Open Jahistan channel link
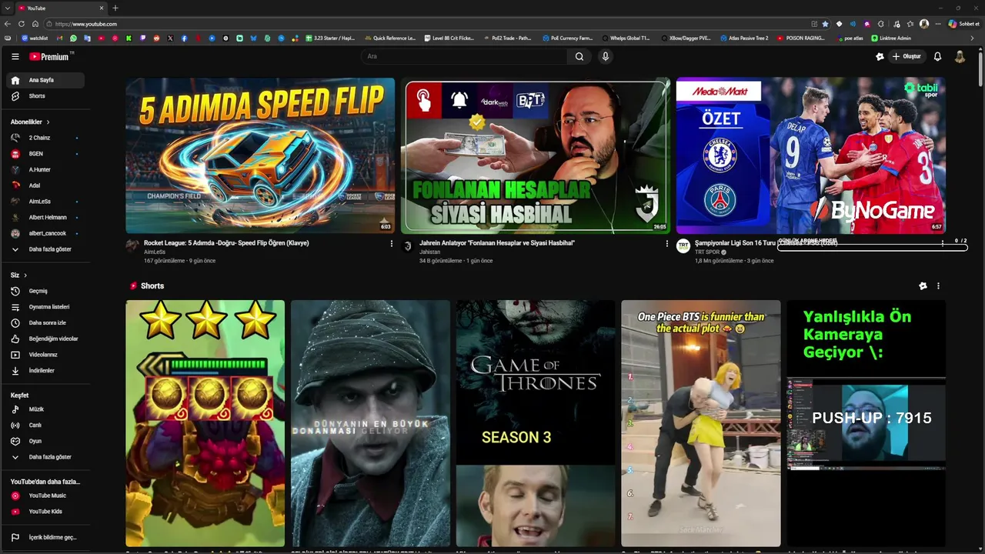985x554 pixels. [x=430, y=252]
